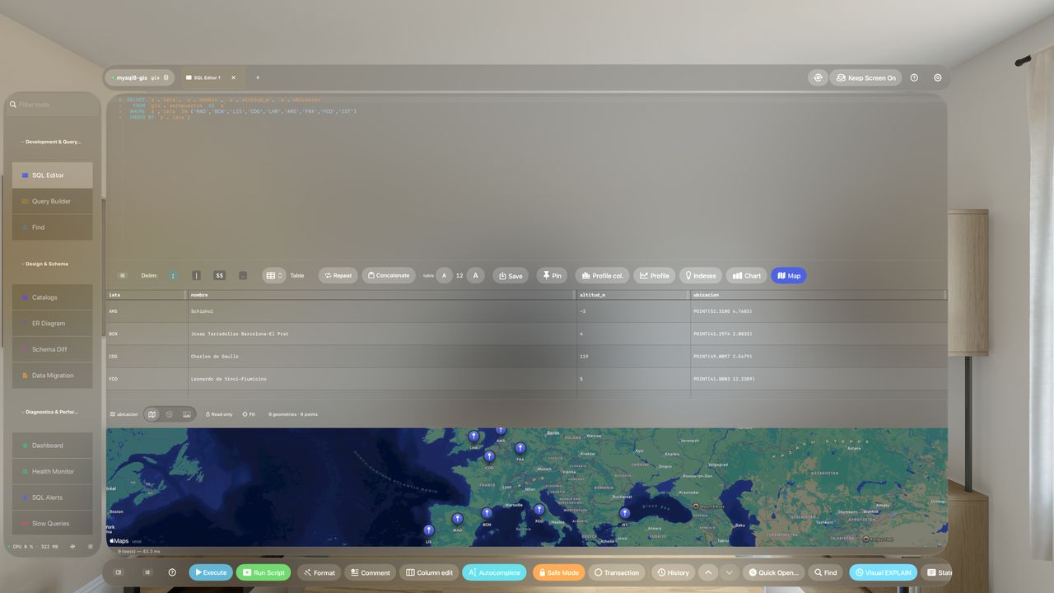Open the Table view mode dropdown
Image resolution: width=1054 pixels, height=593 pixels.
274,276
